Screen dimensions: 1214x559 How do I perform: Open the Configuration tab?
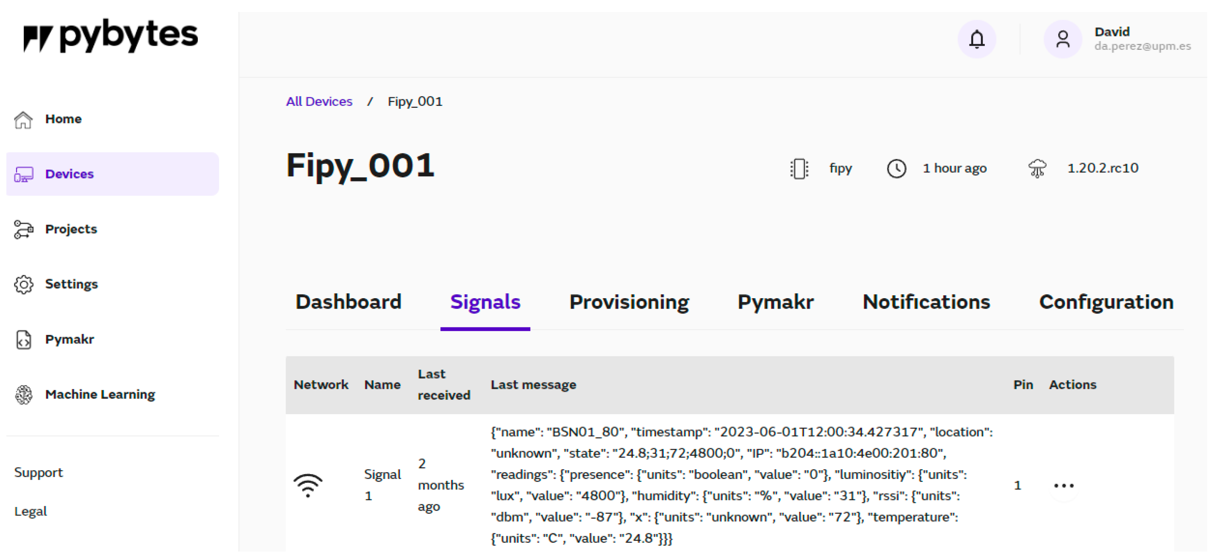(x=1106, y=302)
